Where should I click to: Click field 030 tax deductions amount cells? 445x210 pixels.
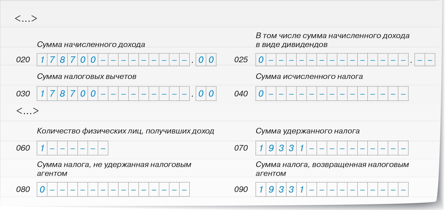coord(113,94)
